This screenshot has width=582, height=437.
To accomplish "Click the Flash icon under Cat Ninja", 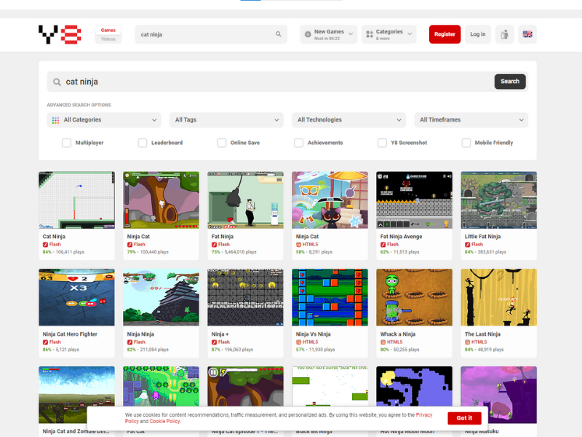I will [45, 245].
